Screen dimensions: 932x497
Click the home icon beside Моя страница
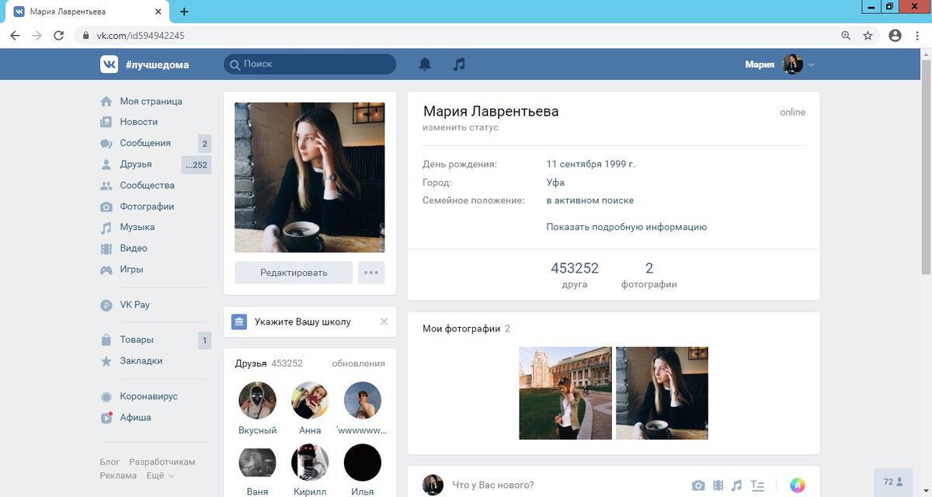click(106, 102)
